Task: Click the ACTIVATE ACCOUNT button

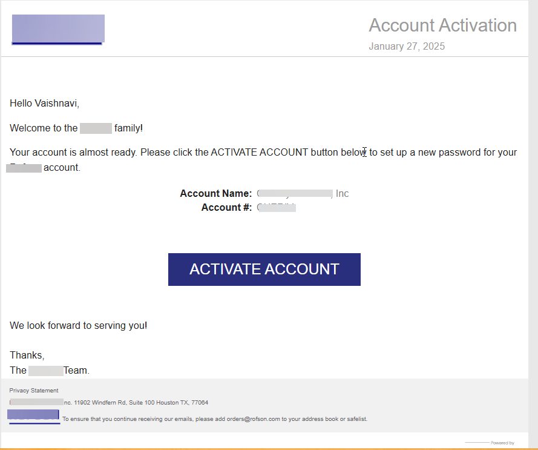Action: tap(264, 270)
